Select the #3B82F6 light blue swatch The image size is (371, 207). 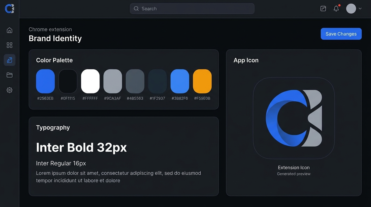(x=180, y=81)
